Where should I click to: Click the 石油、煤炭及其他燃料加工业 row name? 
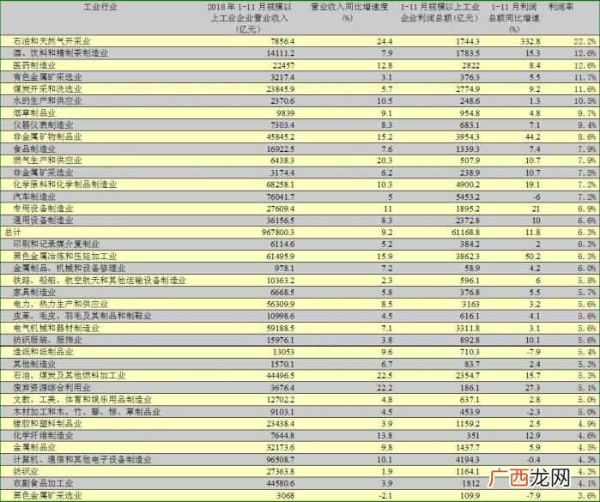pyautogui.click(x=70, y=376)
